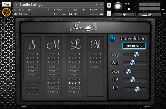166x109 pixels.
Task: Select Preset 2 in M column
Action: [x=53, y=58]
